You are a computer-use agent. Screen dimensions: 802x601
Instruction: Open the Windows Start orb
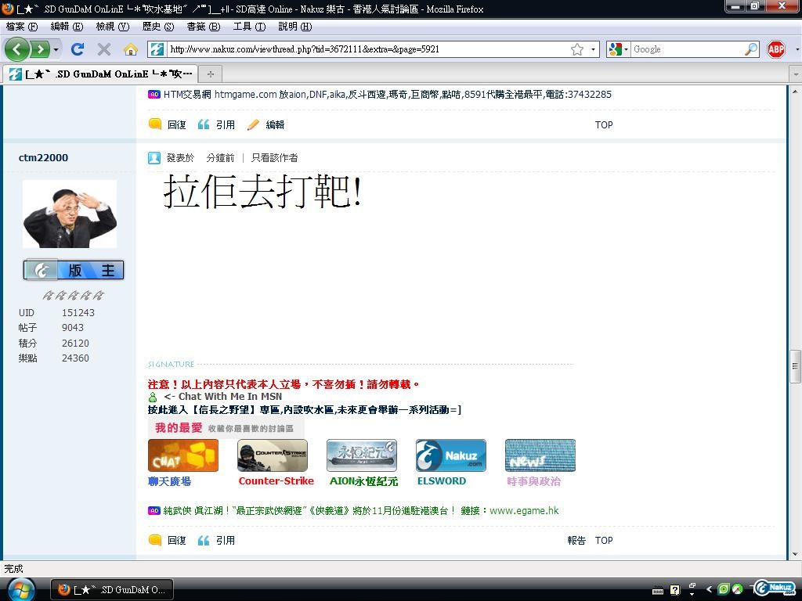pos(21,590)
